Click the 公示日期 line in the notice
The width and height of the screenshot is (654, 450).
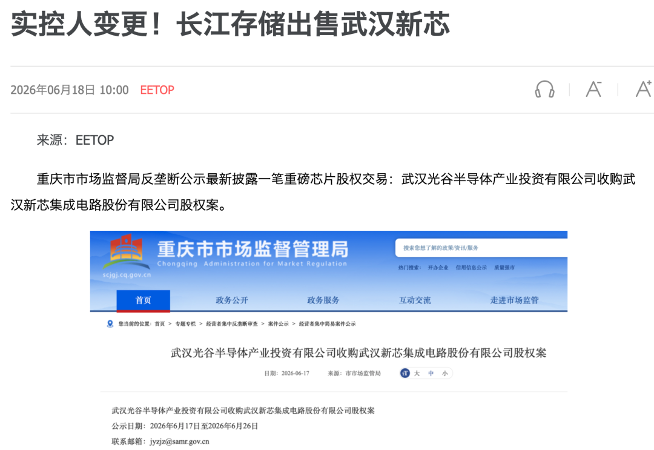coord(185,426)
